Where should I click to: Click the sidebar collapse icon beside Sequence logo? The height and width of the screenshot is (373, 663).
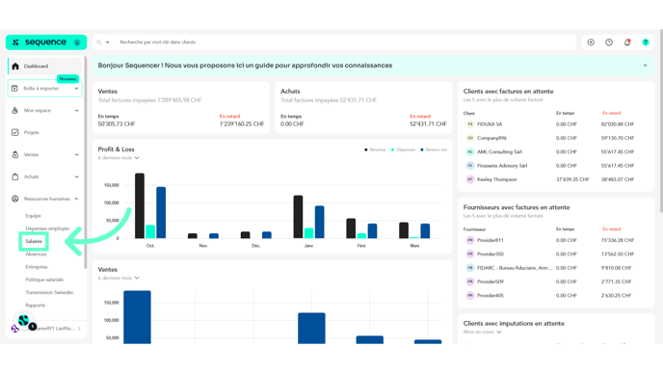click(77, 42)
